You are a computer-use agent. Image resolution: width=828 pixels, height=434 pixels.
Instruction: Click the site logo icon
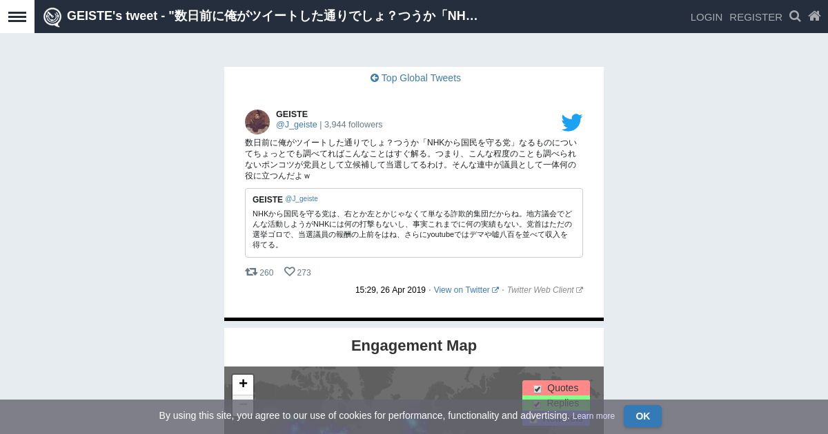[x=52, y=17]
